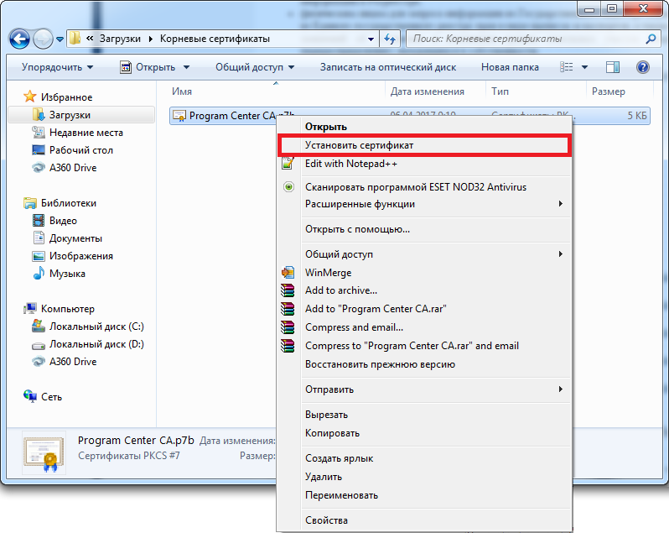Viewport: 669px width, 533px height.
Task: Click Burn to optical disc button
Action: (x=387, y=67)
